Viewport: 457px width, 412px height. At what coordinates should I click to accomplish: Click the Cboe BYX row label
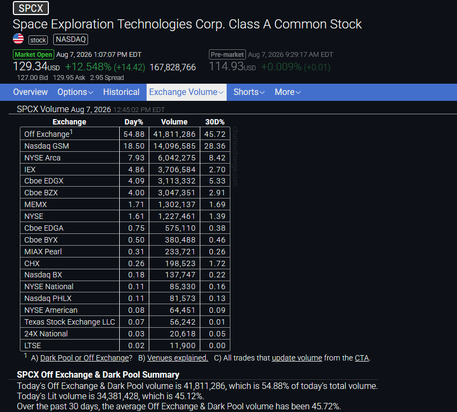coord(41,240)
